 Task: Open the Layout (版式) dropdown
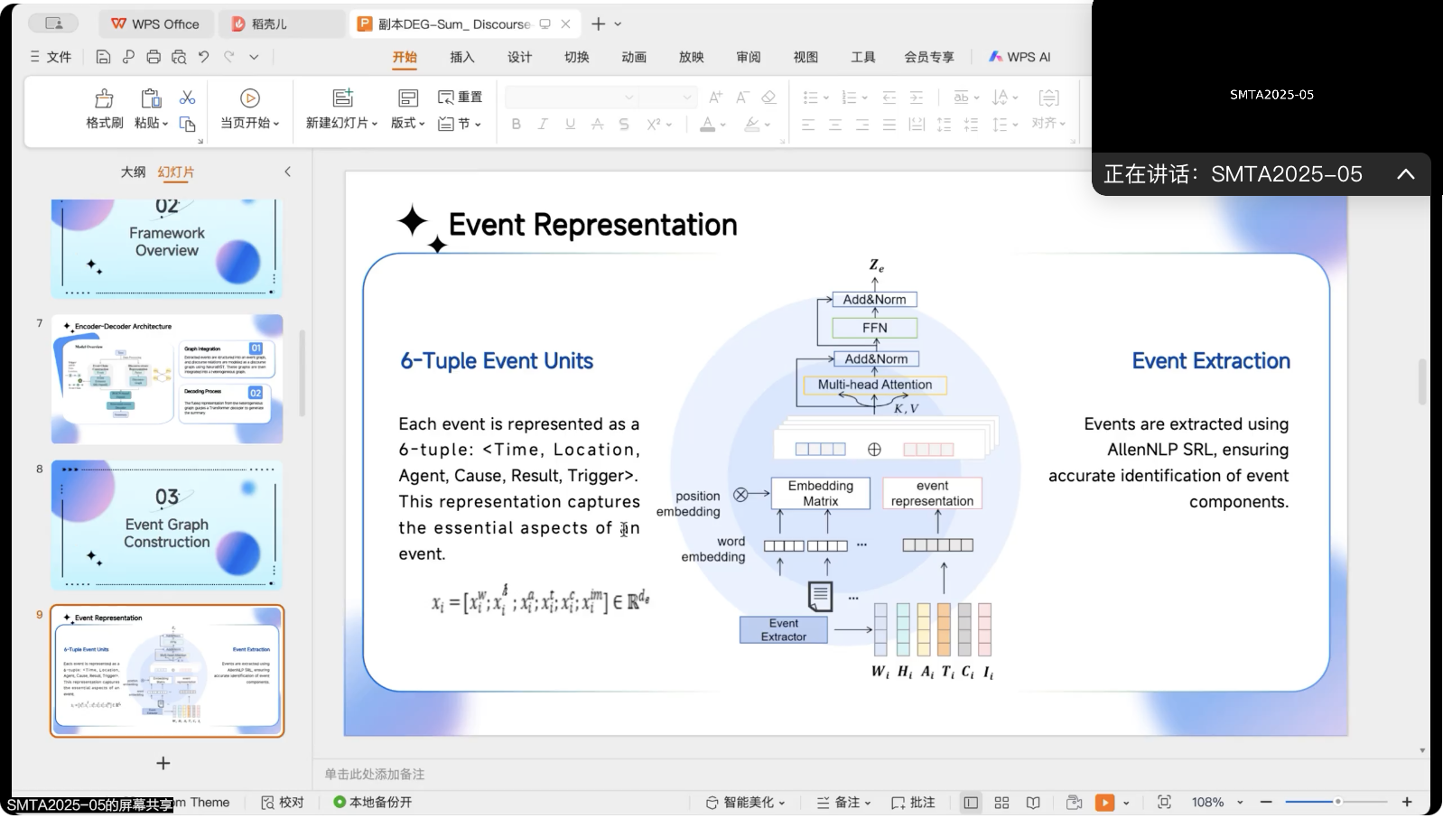pos(407,123)
